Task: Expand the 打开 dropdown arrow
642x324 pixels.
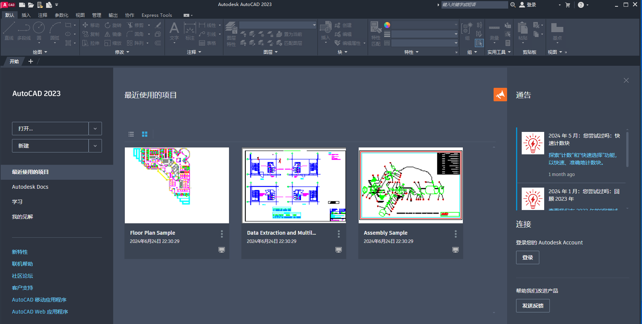Action: (x=95, y=129)
